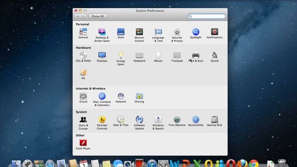297x167 pixels.
Task: Open Trackpad preferences
Action: tap(177, 57)
